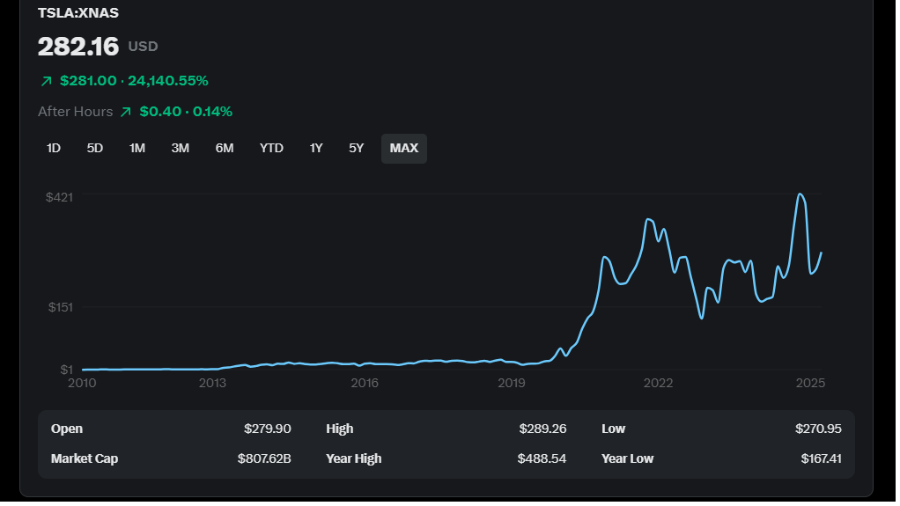Click the 282.16 current price
Viewport: 900px width, 506px height.
[x=78, y=47]
